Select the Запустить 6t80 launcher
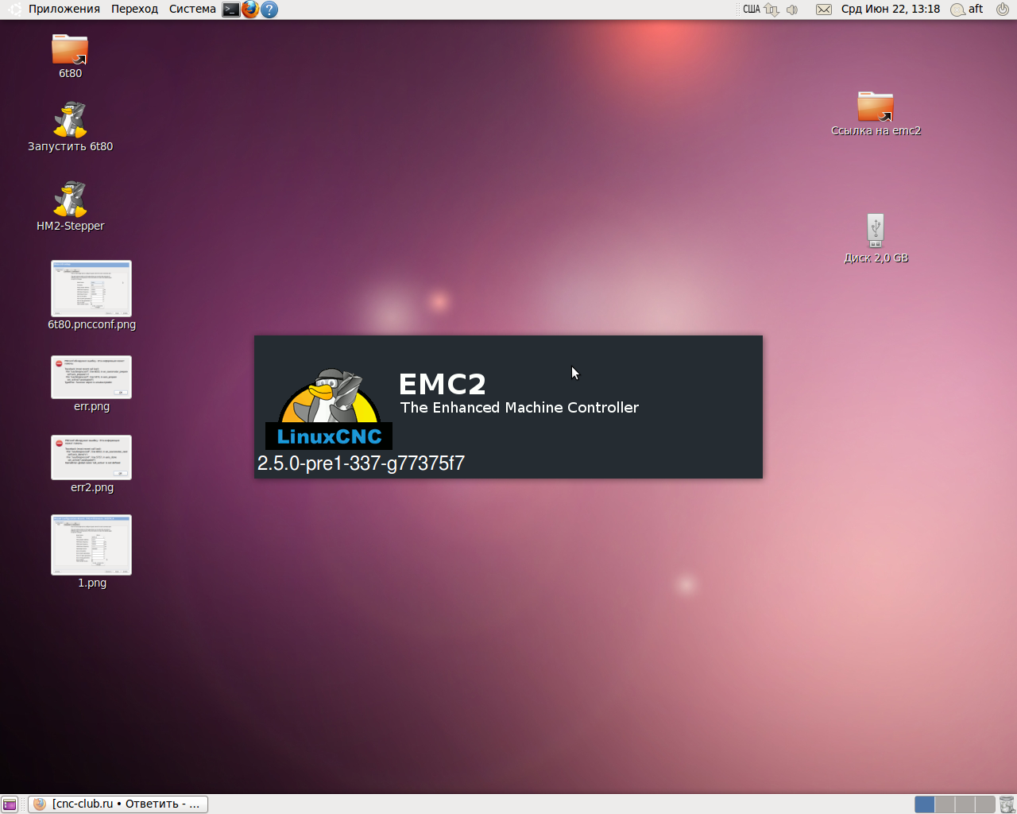1017x814 pixels. [x=70, y=126]
